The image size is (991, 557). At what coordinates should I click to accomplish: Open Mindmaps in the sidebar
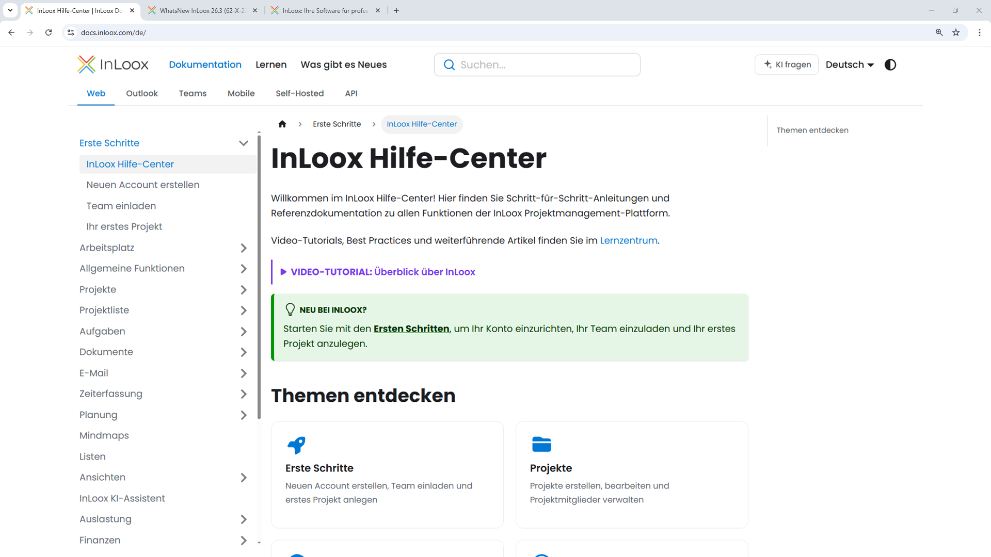coord(104,436)
